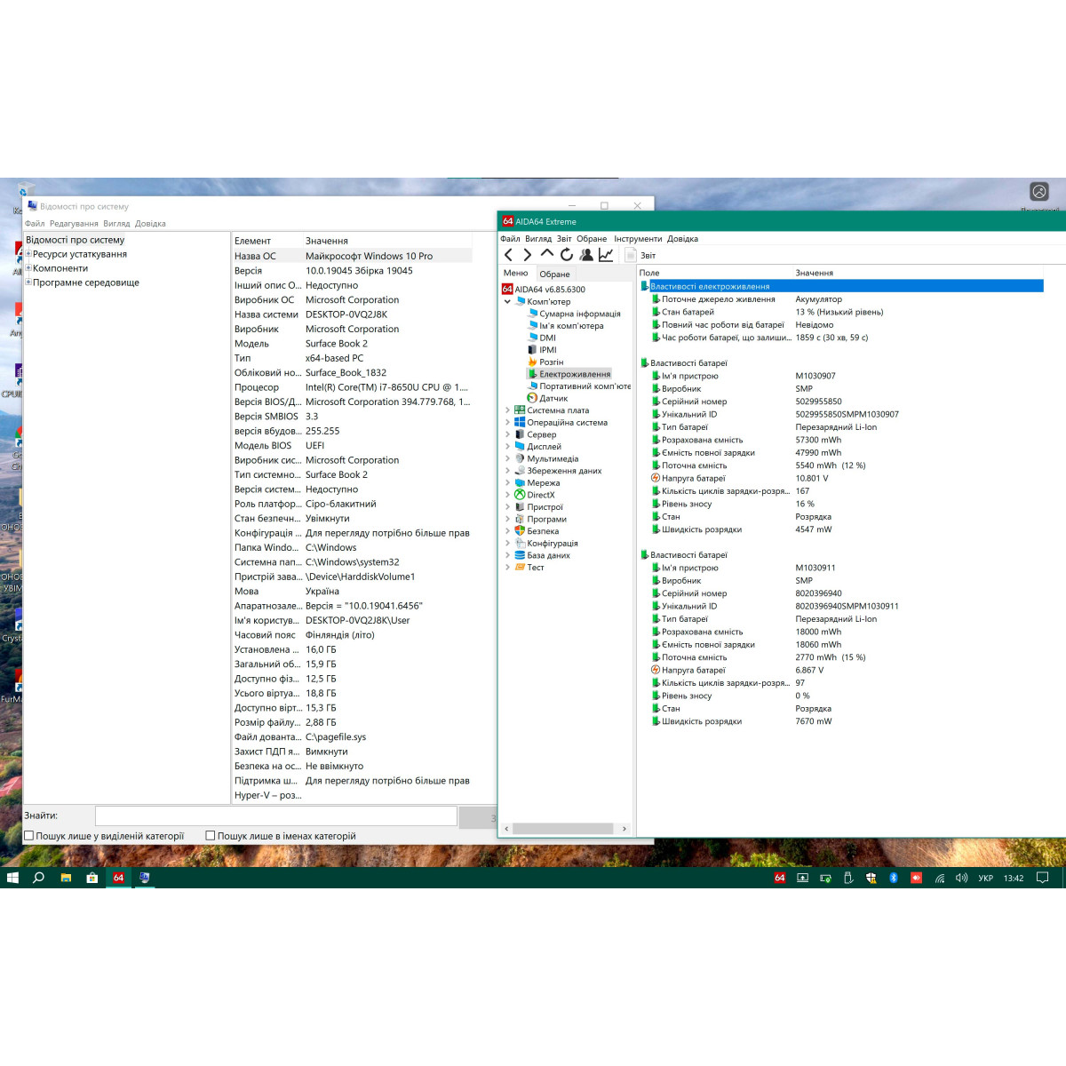The image size is (1066, 1066).
Task: Open the graph monitoring toolbar icon
Action: pos(606,255)
